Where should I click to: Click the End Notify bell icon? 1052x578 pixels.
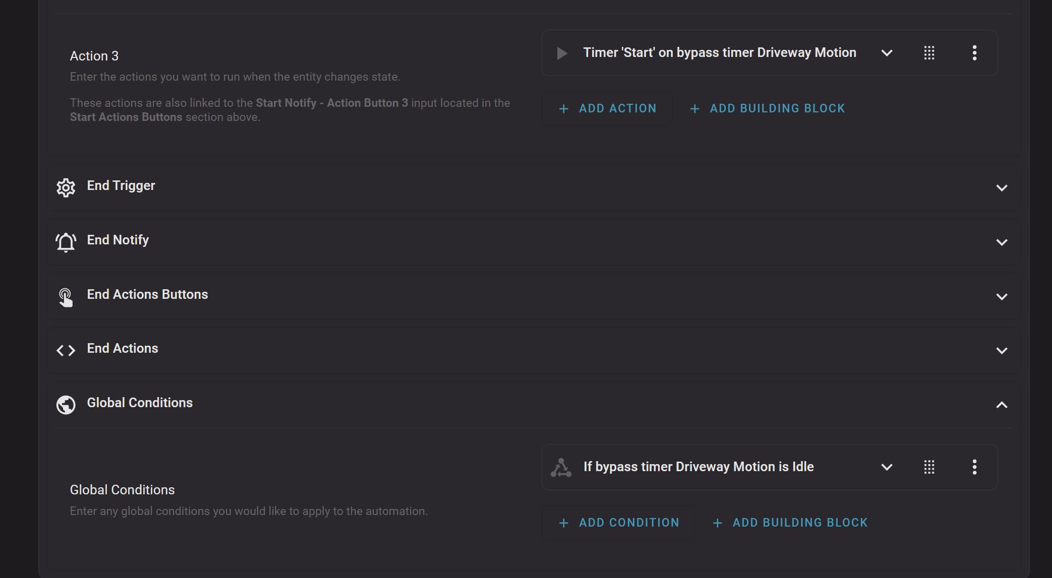(x=66, y=242)
